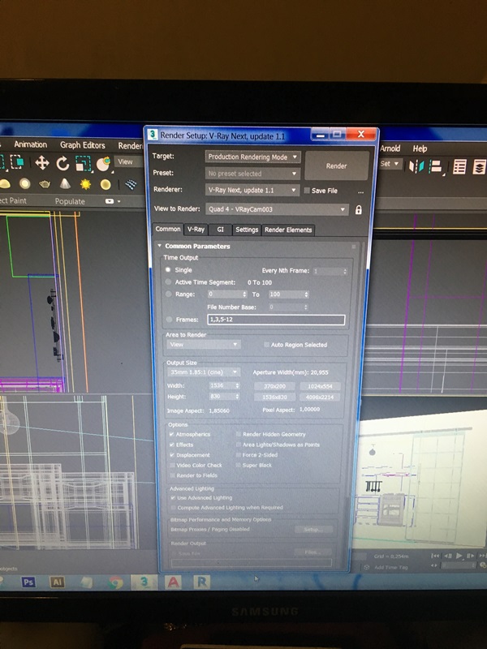This screenshot has width=487, height=649.
Task: Click Previous Frame playback button
Action: (x=448, y=556)
